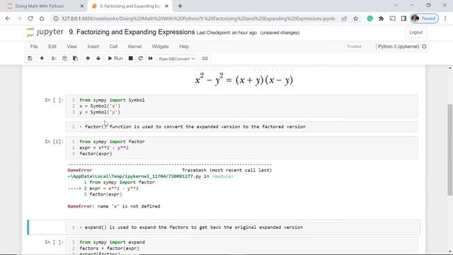Toggle the browser side panel icon
The height and width of the screenshot is (255, 453).
click(x=403, y=18)
